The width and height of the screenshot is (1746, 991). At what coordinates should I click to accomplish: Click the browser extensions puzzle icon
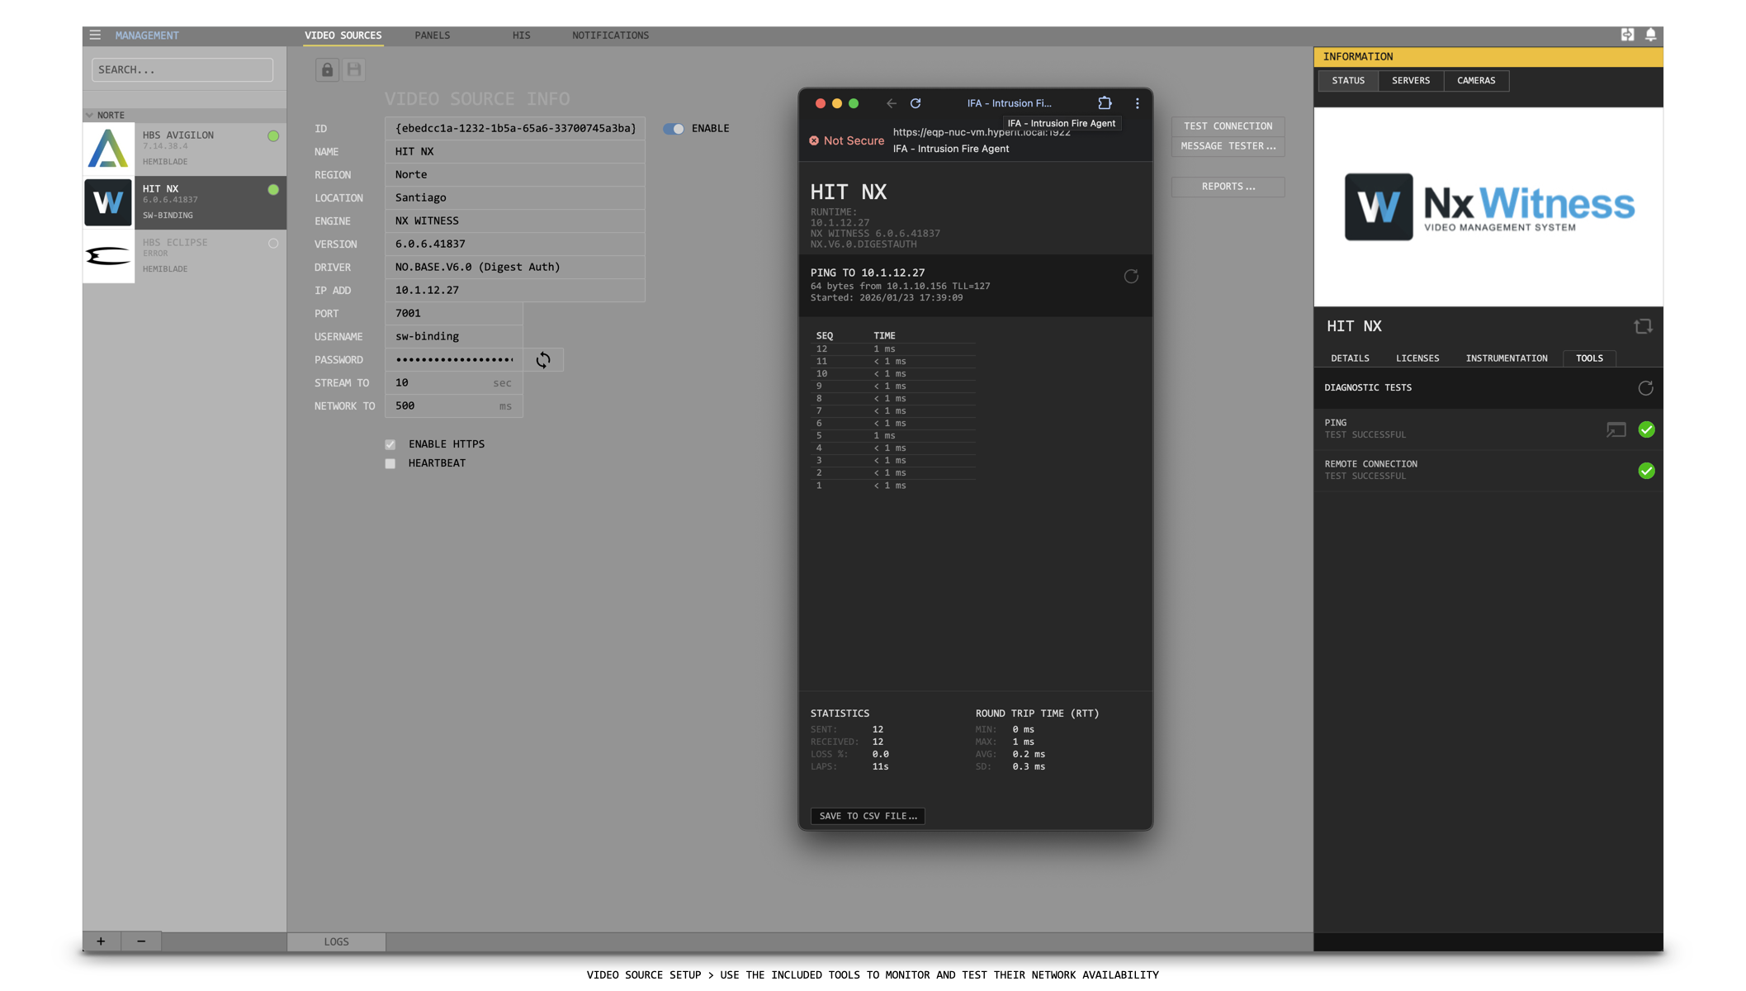1105,103
